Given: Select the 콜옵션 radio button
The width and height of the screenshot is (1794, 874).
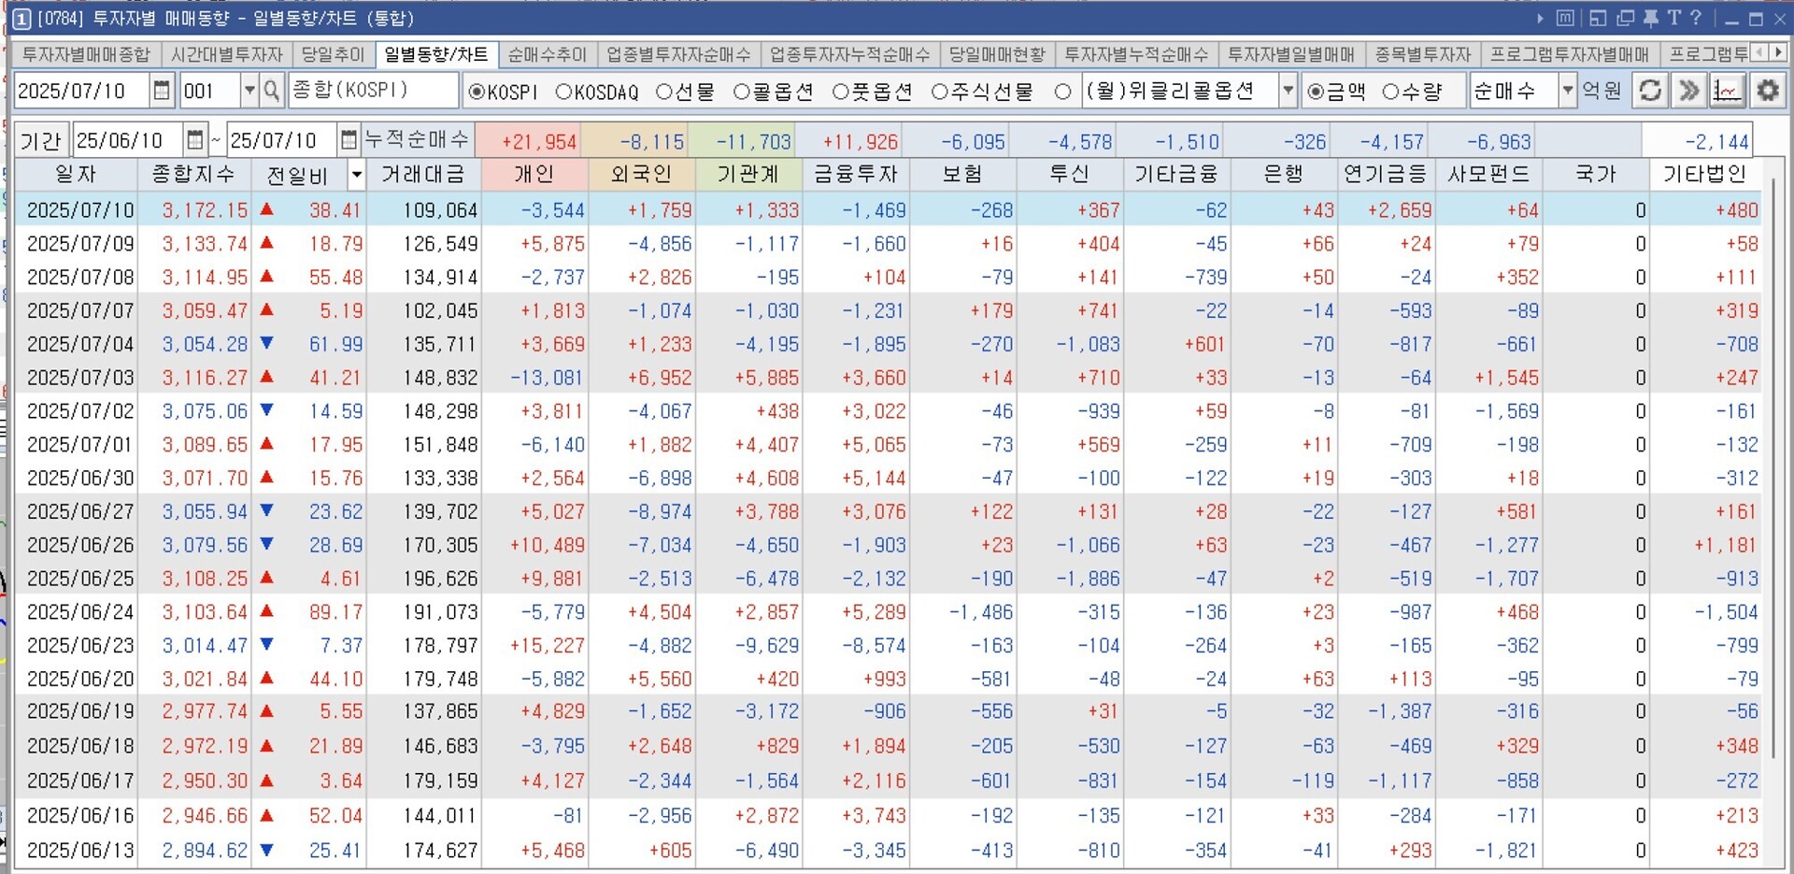Looking at the screenshot, I should [x=742, y=92].
